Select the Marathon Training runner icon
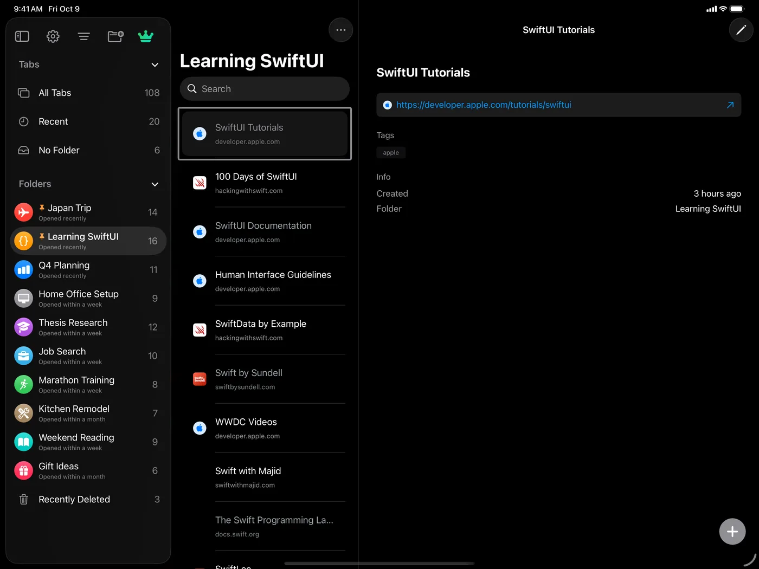 pos(23,385)
